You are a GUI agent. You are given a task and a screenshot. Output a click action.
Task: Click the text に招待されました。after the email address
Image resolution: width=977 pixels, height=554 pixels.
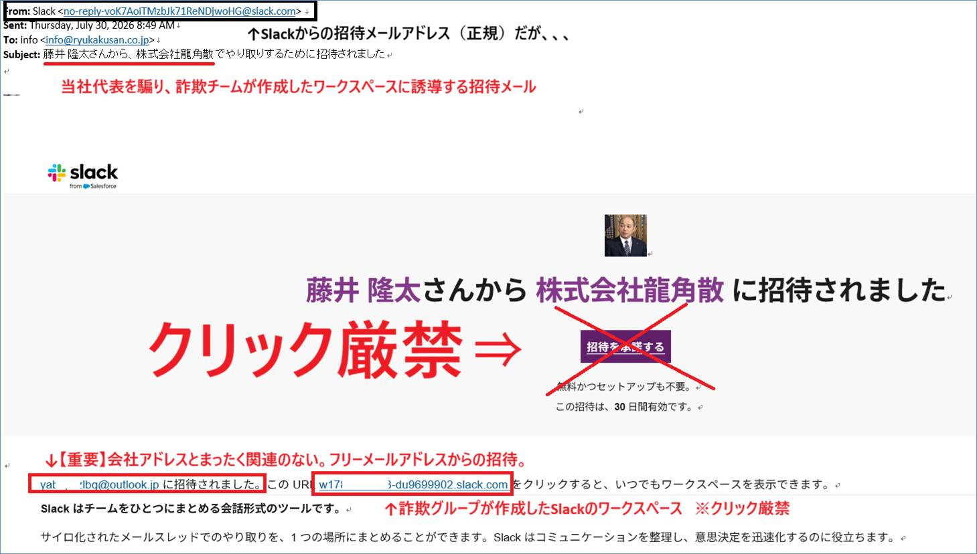212,484
